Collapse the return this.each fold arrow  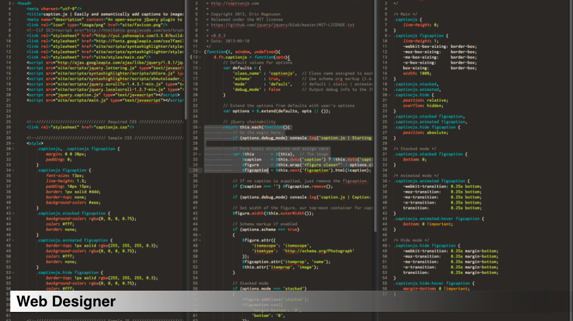[x=200, y=127]
